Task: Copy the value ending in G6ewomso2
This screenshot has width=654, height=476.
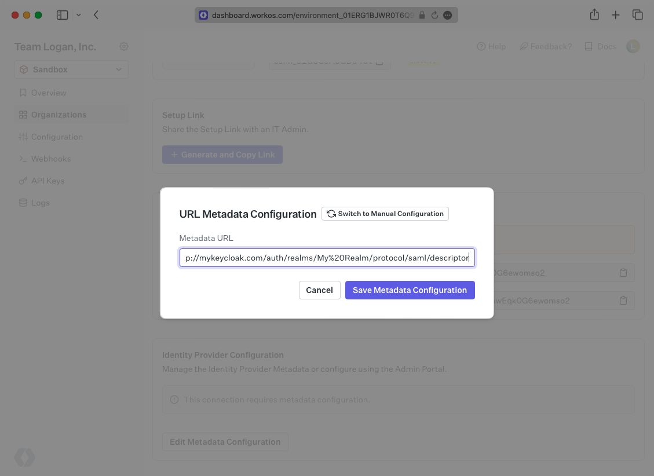Action: click(x=623, y=272)
